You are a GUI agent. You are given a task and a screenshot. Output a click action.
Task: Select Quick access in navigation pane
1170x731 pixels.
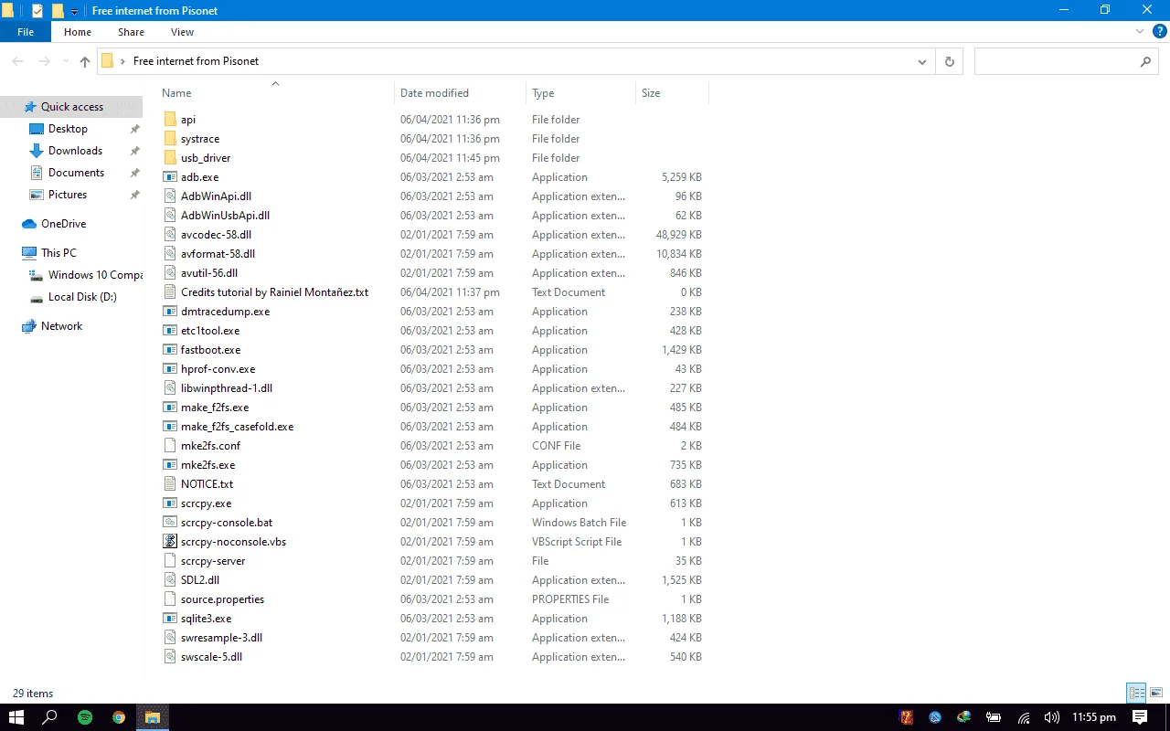[72, 107]
